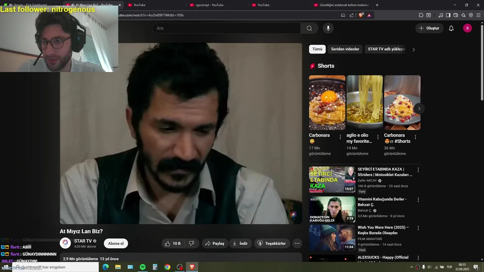This screenshot has height=272, width=484.
Task: Click the YouTube video player
Action: point(181,133)
